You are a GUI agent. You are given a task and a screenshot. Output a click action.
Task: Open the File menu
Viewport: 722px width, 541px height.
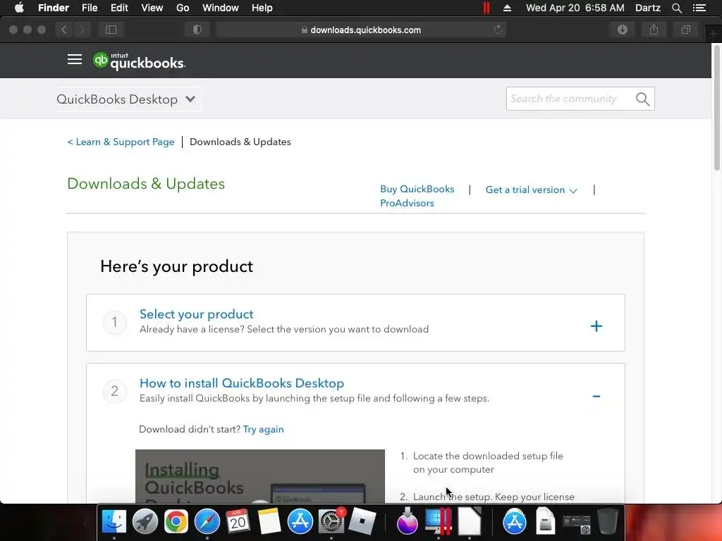point(90,8)
